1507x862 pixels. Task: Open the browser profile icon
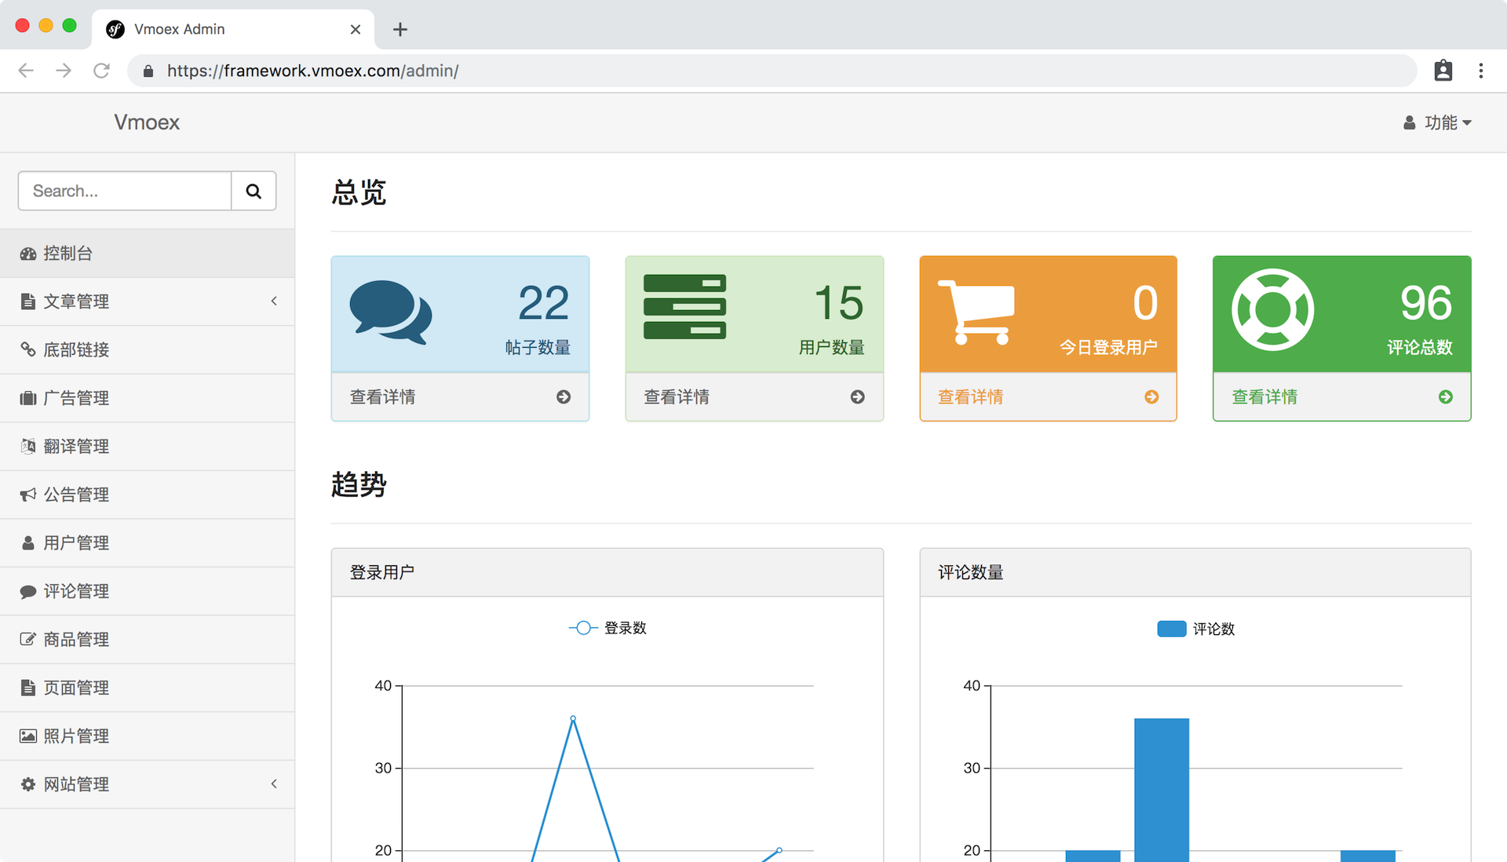pos(1443,71)
